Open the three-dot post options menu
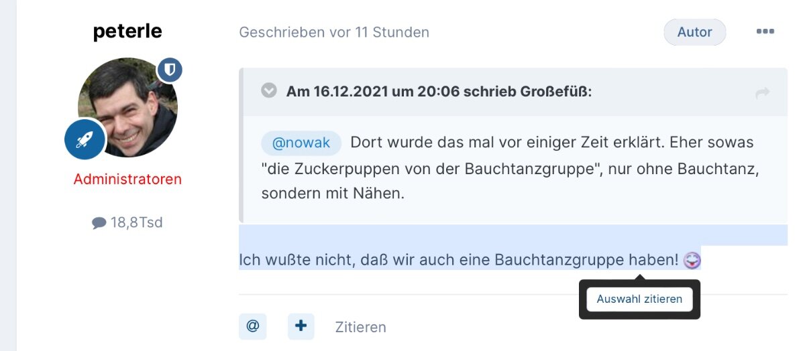 click(x=765, y=31)
